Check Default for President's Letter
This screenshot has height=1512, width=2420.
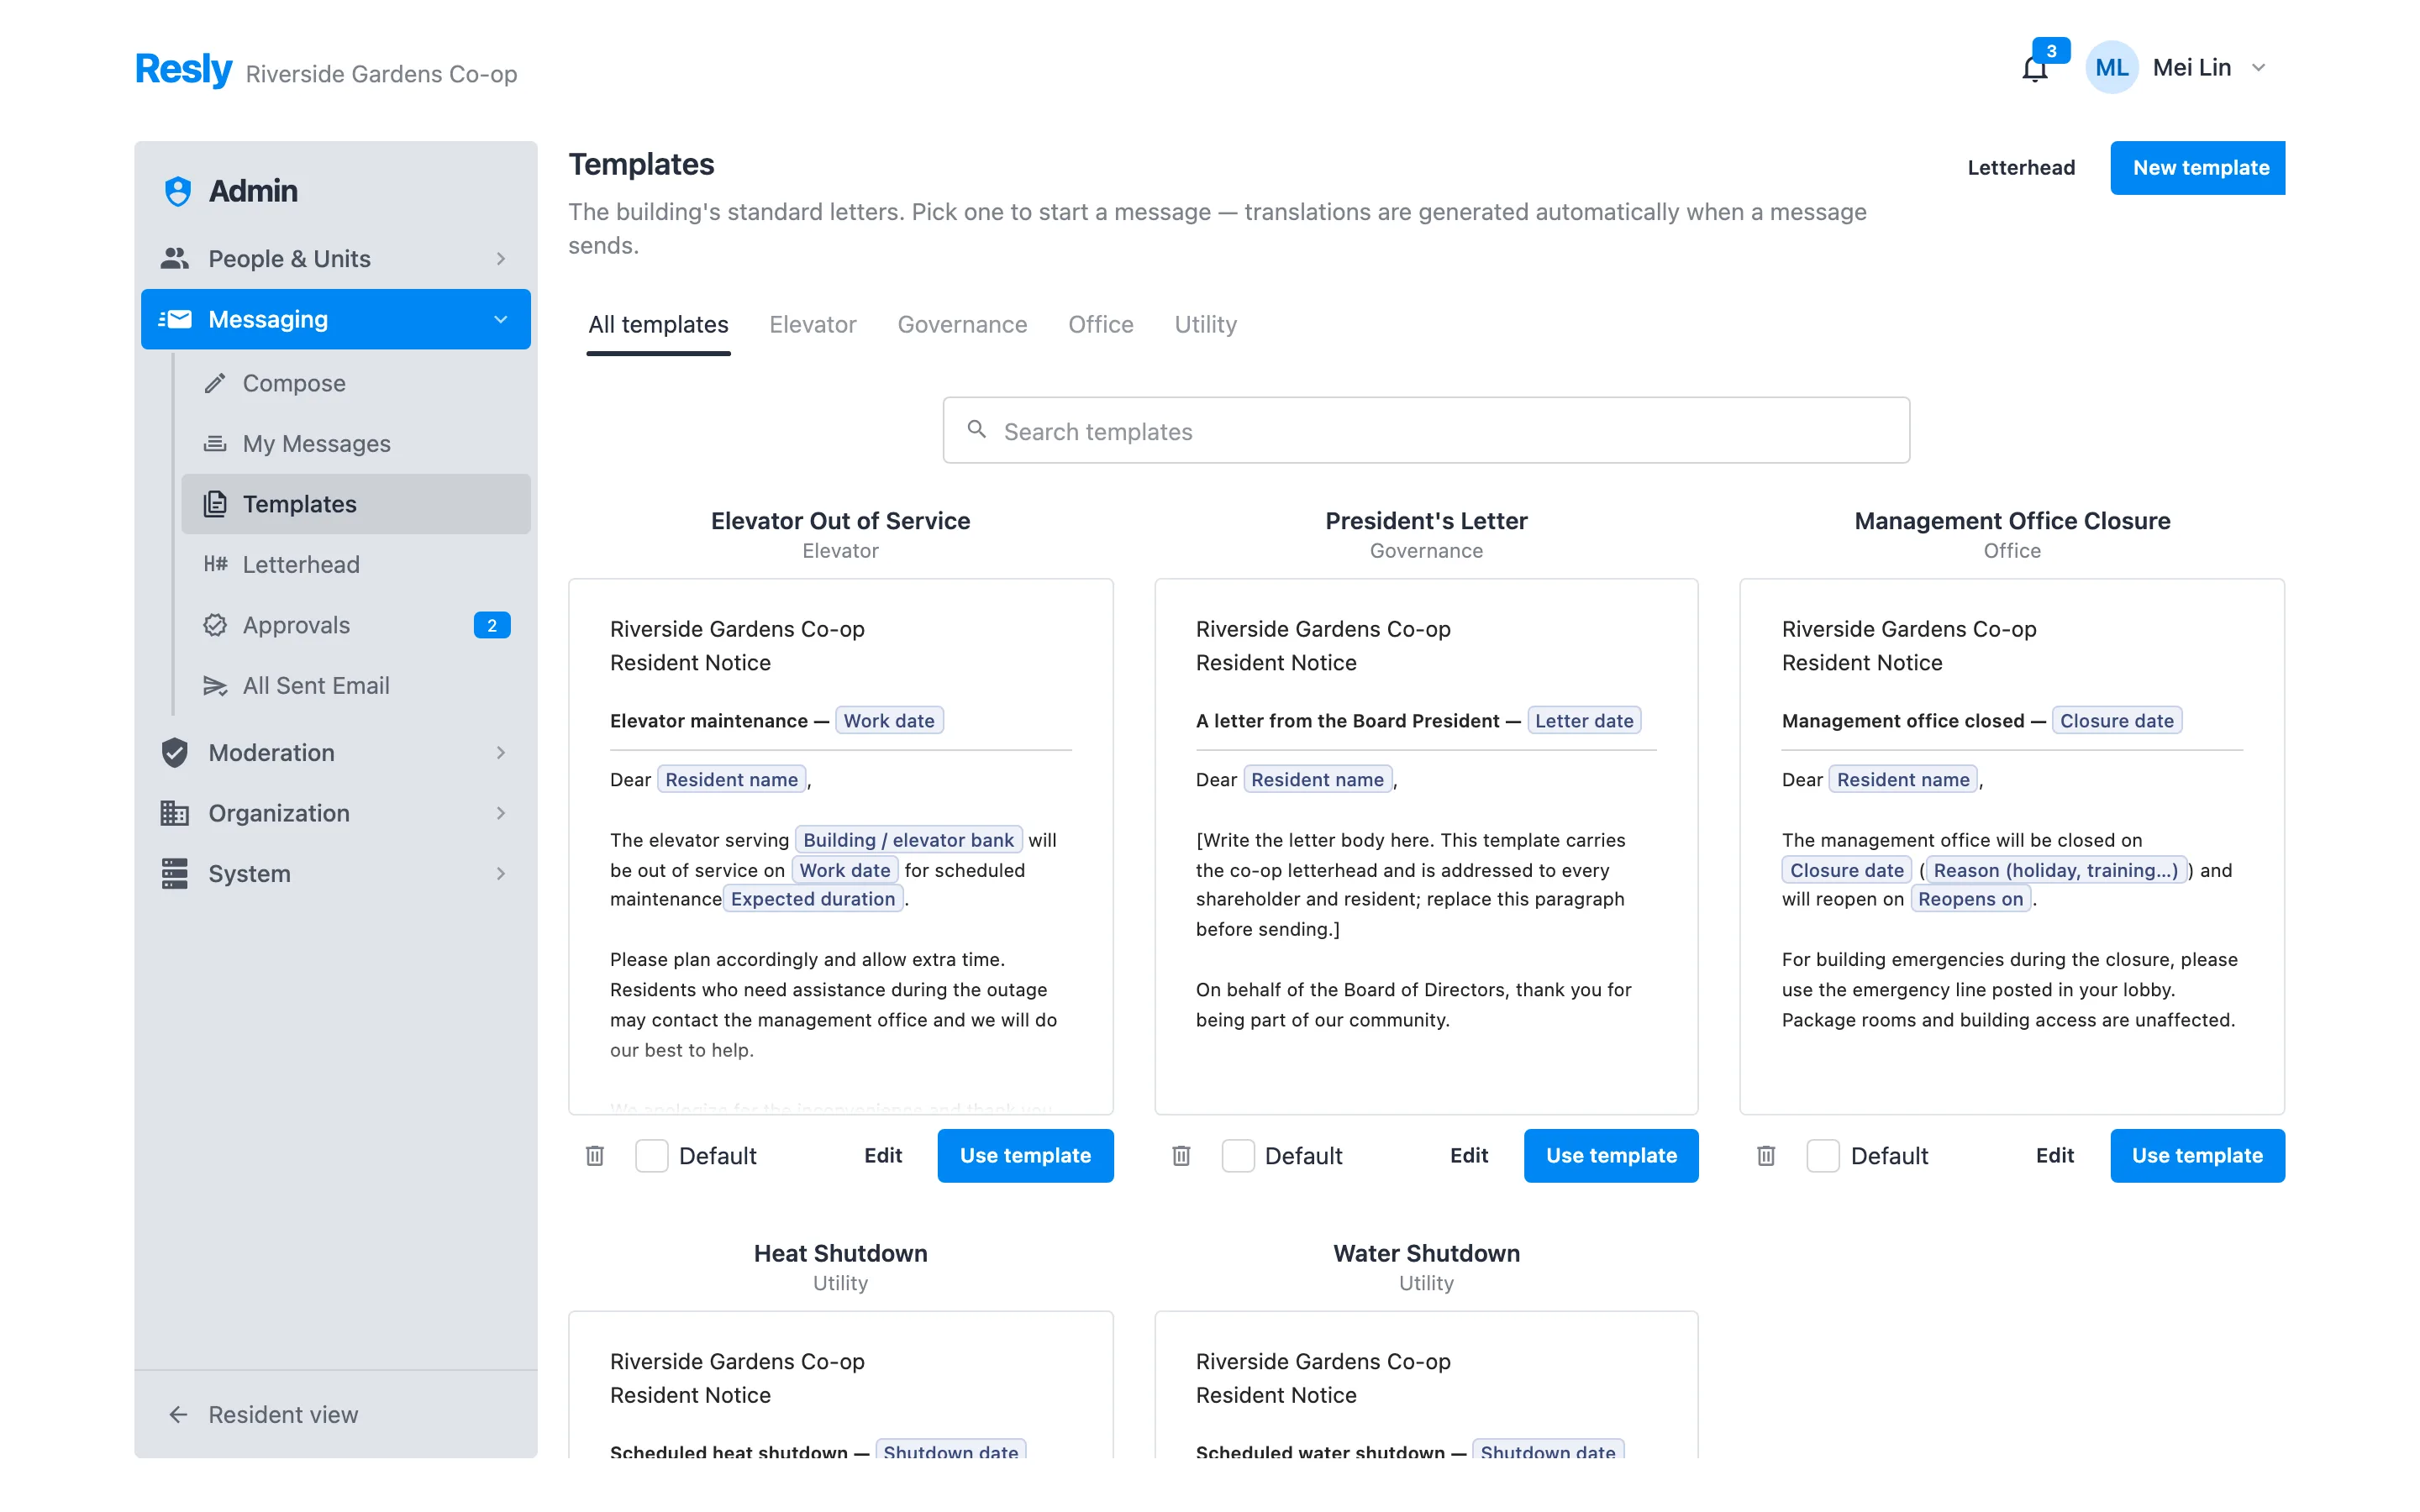1238,1156
